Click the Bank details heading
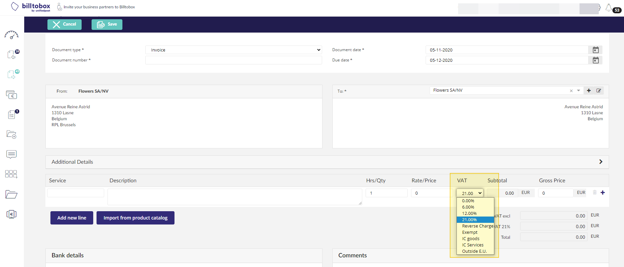Screen dimensions: 624x267 click(68, 255)
